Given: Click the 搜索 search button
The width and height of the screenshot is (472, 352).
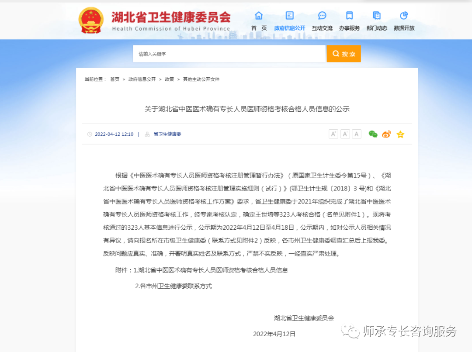Looking at the screenshot, I should tap(344, 54).
